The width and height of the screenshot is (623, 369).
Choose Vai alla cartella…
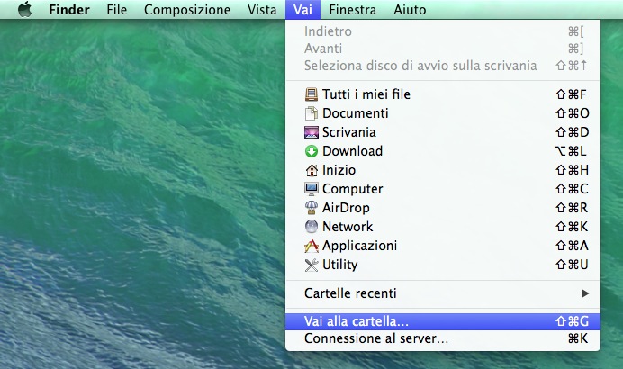(443, 321)
